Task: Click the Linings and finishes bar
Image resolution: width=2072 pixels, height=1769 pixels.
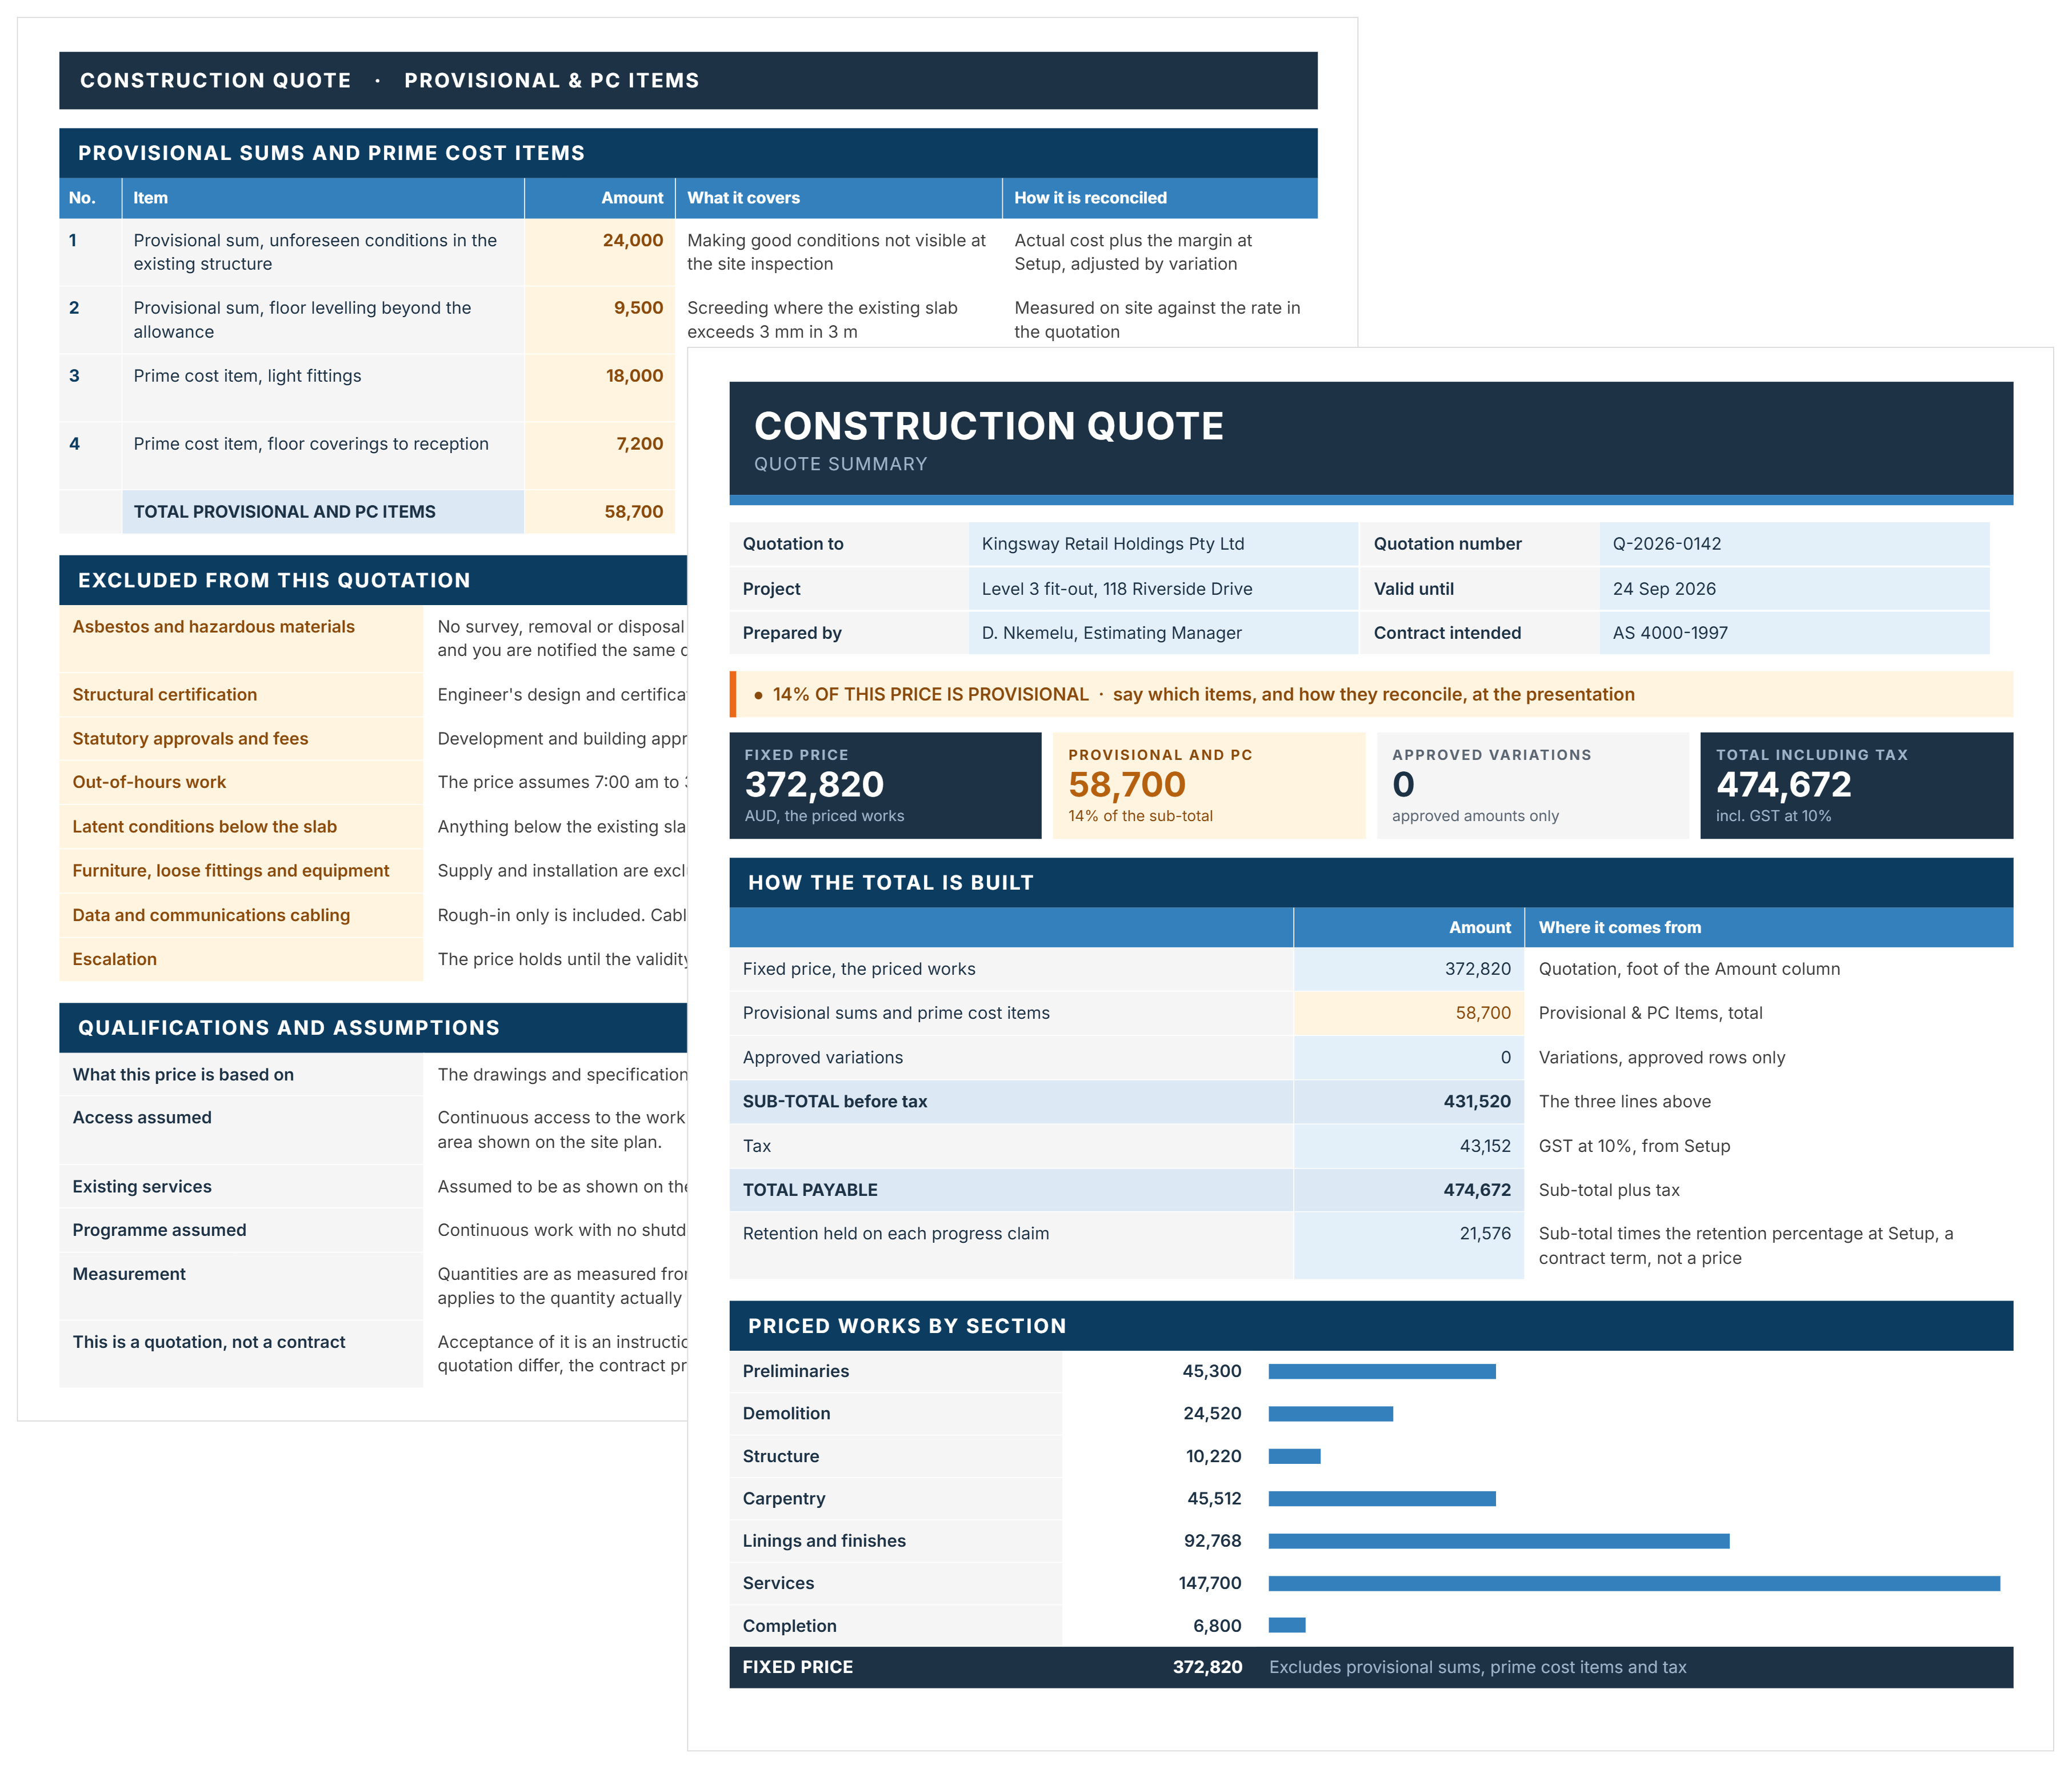Action: coord(1499,1542)
